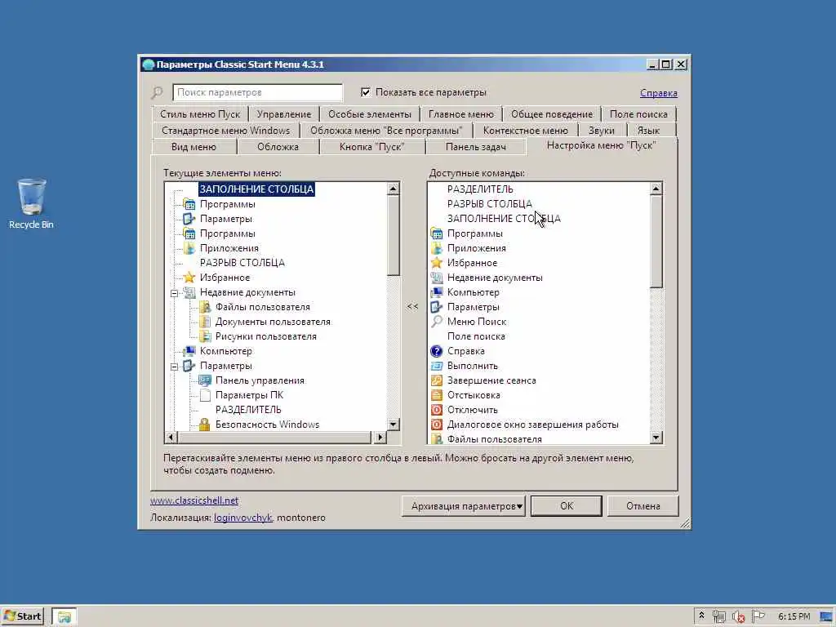Click the Недавние документы icon in available commands
This screenshot has height=627, width=836.
(x=437, y=278)
